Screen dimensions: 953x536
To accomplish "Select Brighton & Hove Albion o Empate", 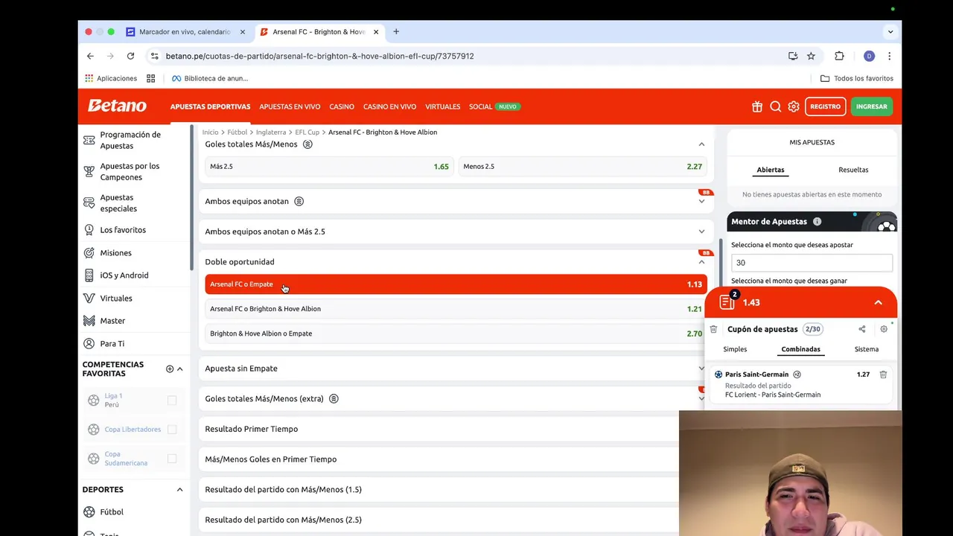I will [x=456, y=334].
